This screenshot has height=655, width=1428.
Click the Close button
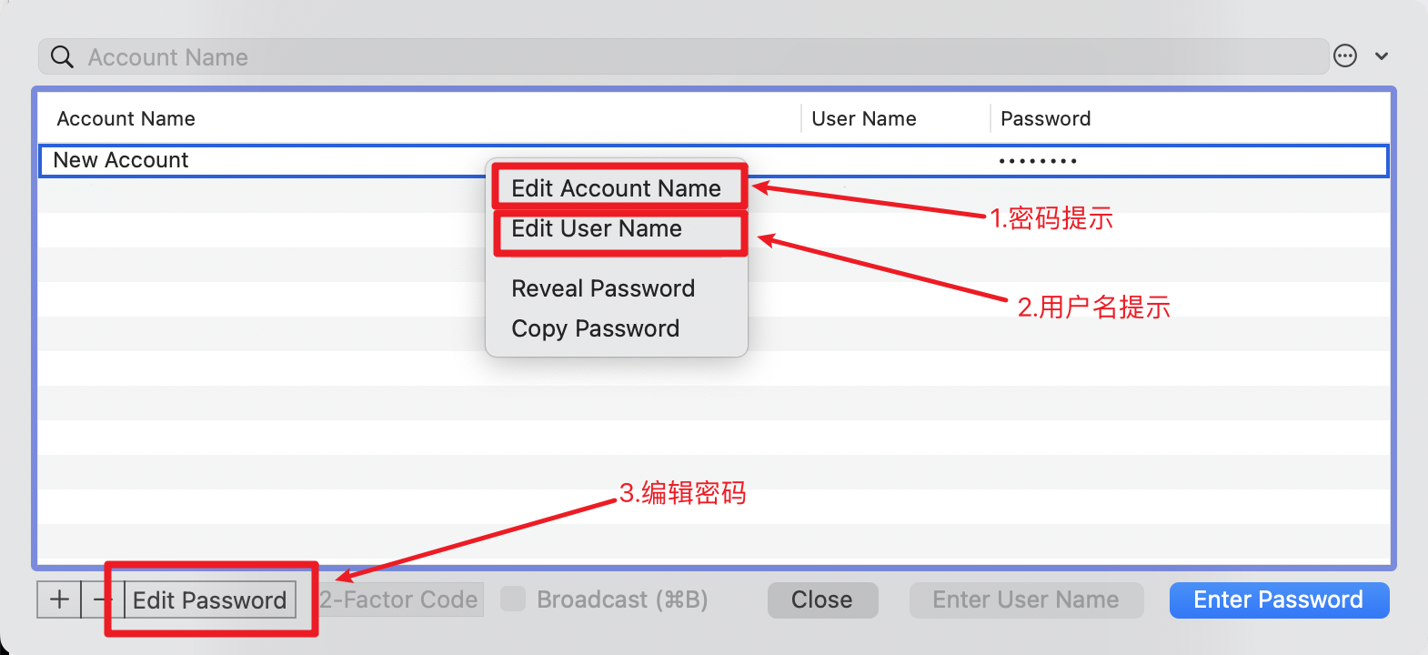tap(822, 600)
